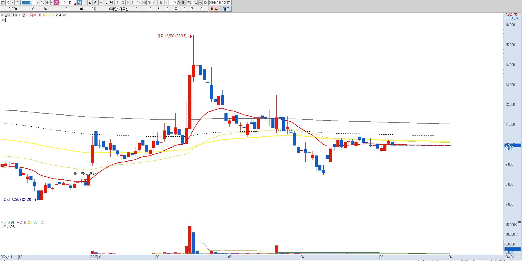Screen dimensions: 522x261
Task: Click the date field 2025/06/02
Action: click(218, 2)
